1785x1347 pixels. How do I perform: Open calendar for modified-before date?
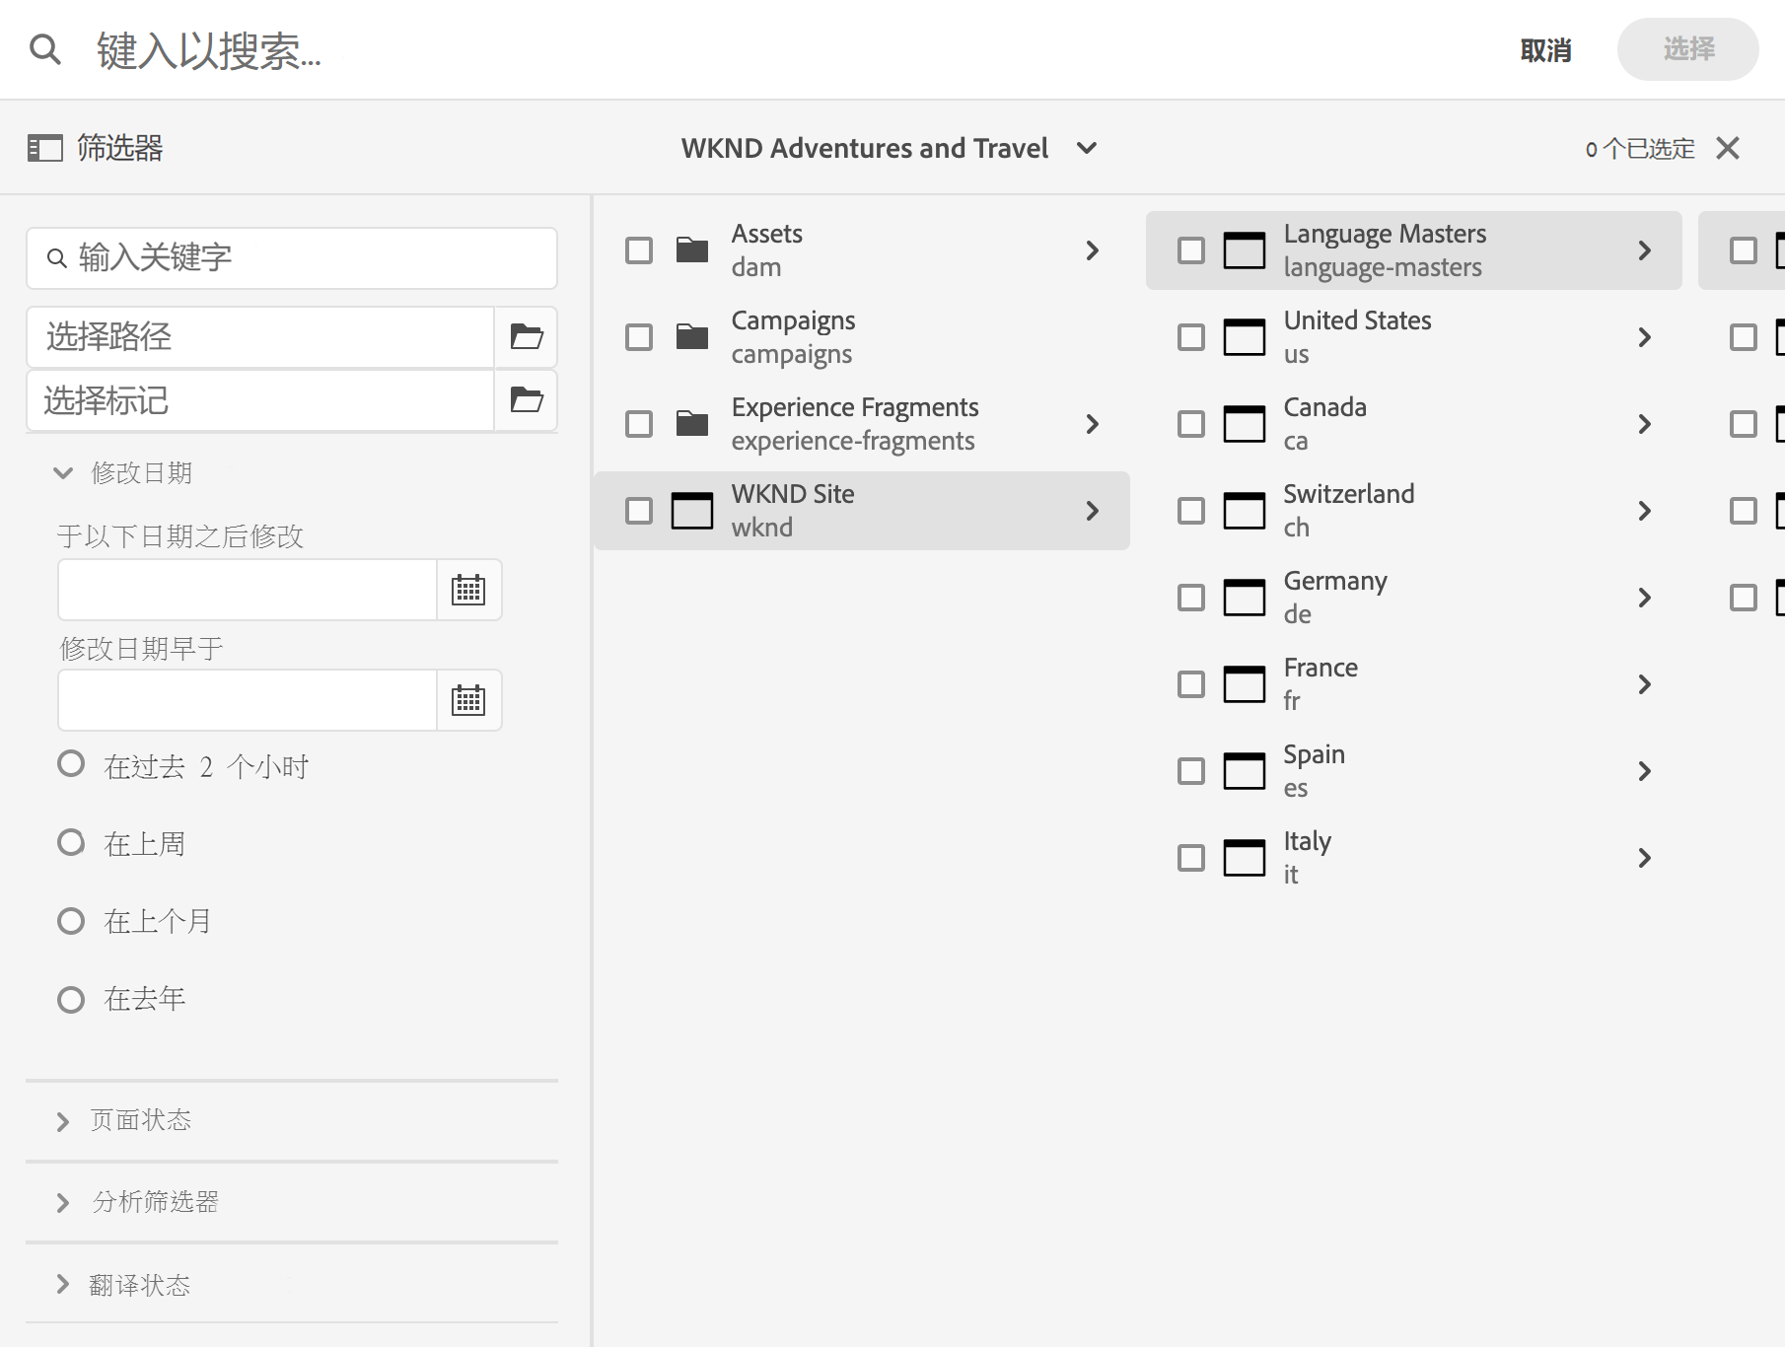468,700
